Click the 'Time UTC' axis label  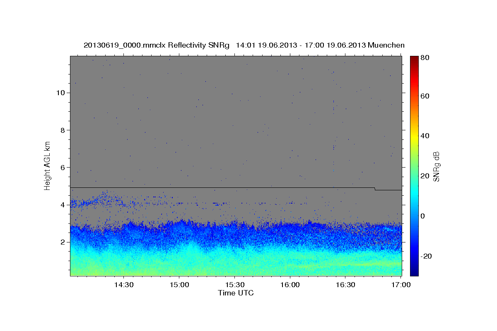coord(236,293)
